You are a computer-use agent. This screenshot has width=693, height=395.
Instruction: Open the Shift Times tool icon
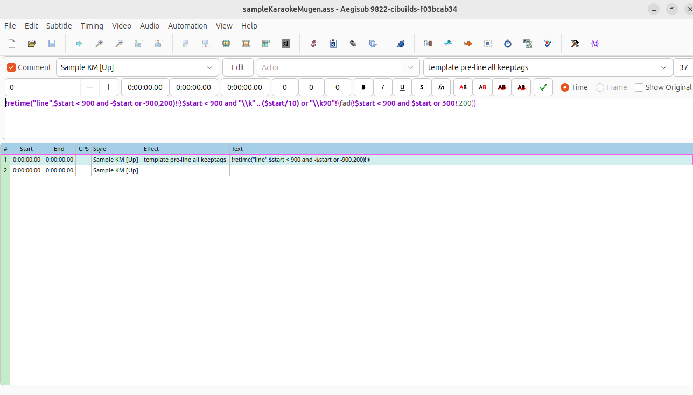click(x=428, y=44)
